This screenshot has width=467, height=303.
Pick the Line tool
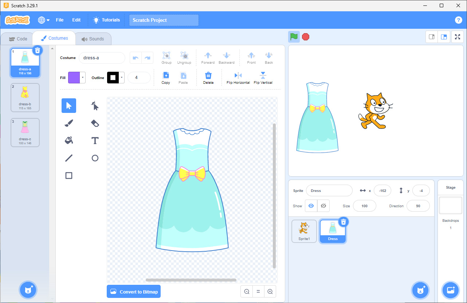click(x=69, y=158)
